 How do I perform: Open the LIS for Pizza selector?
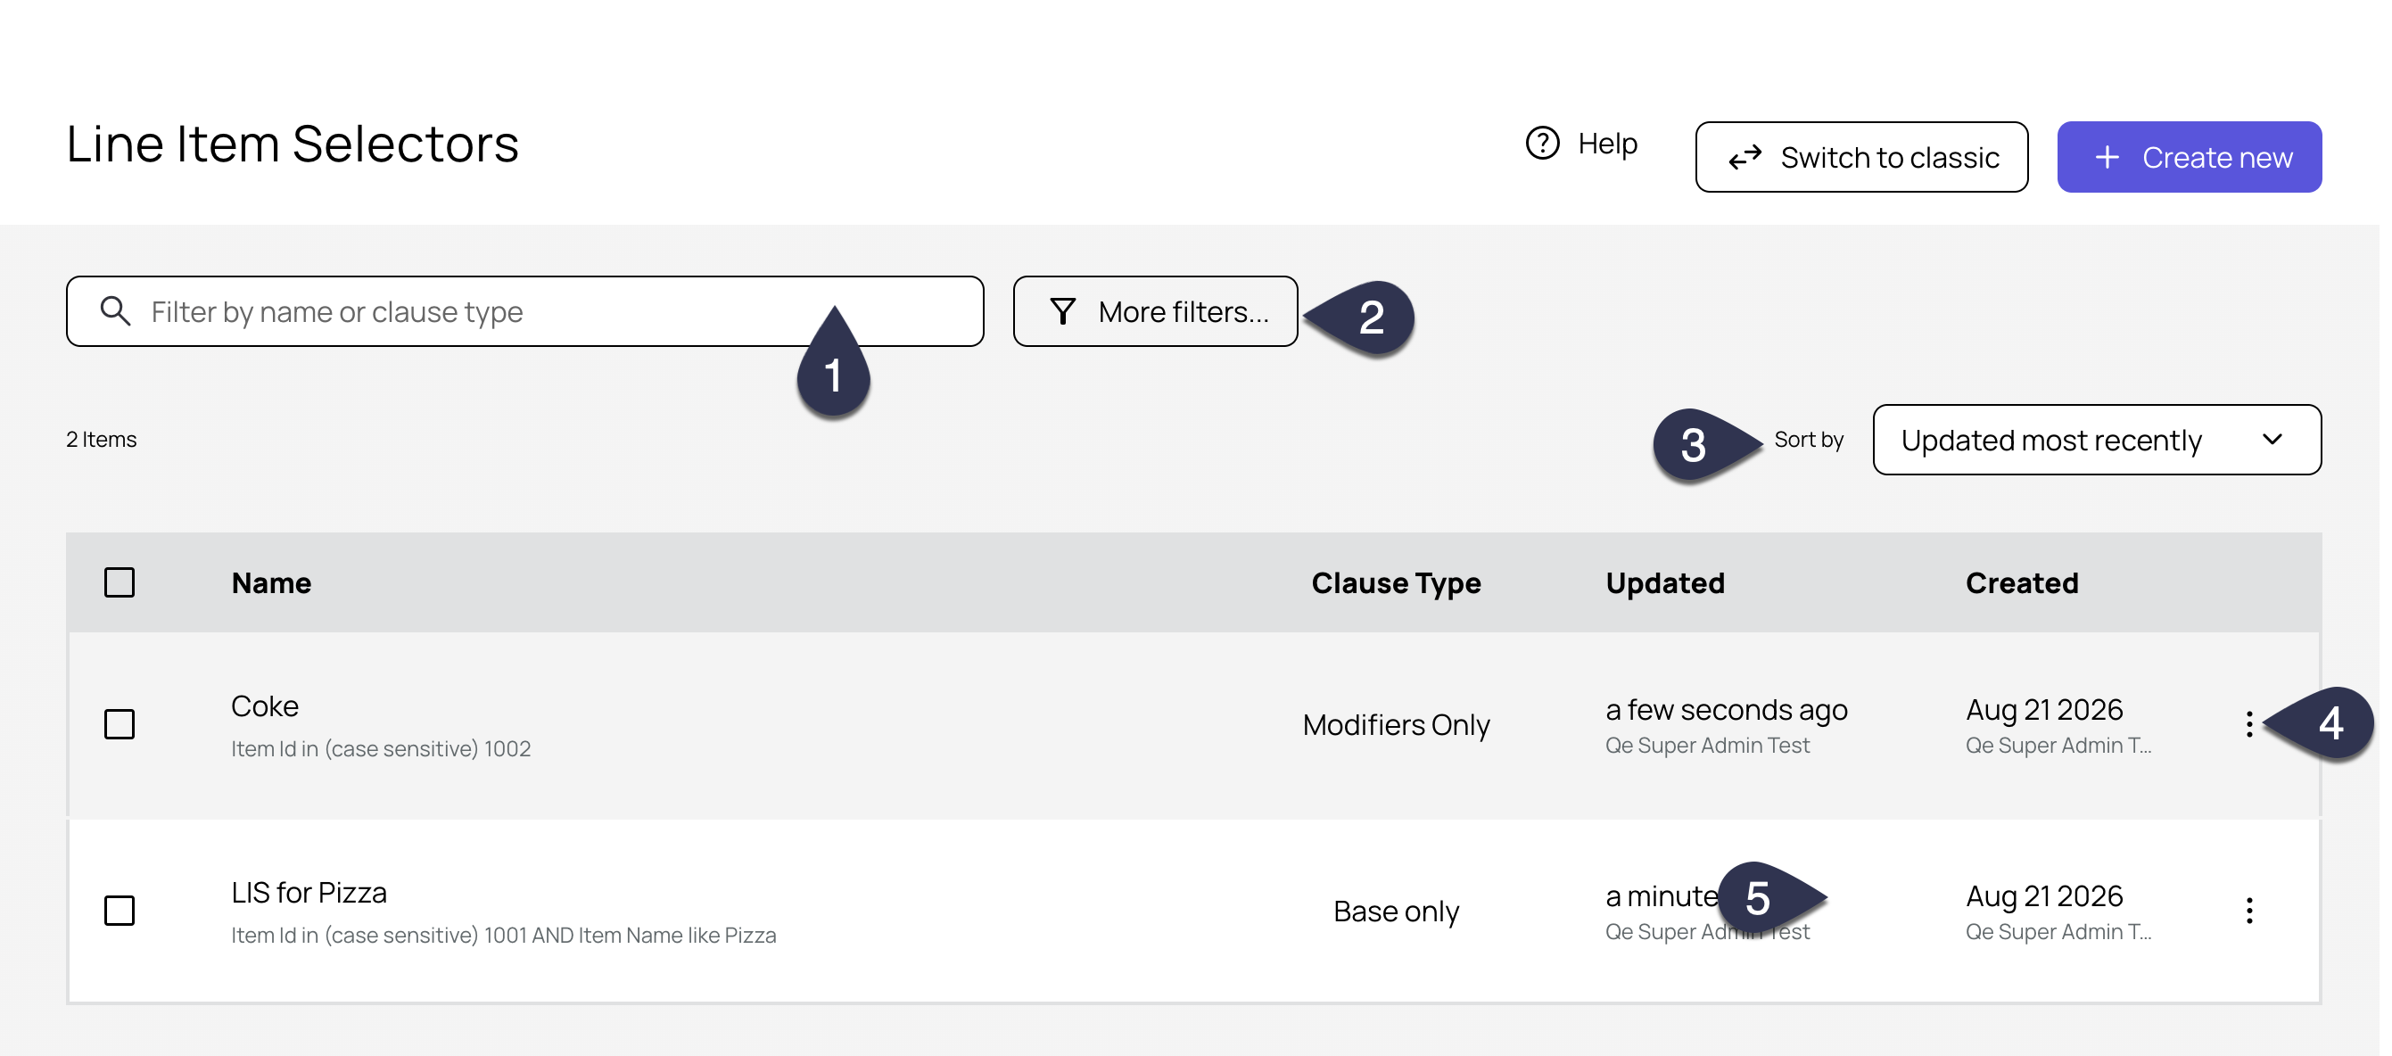tap(309, 893)
